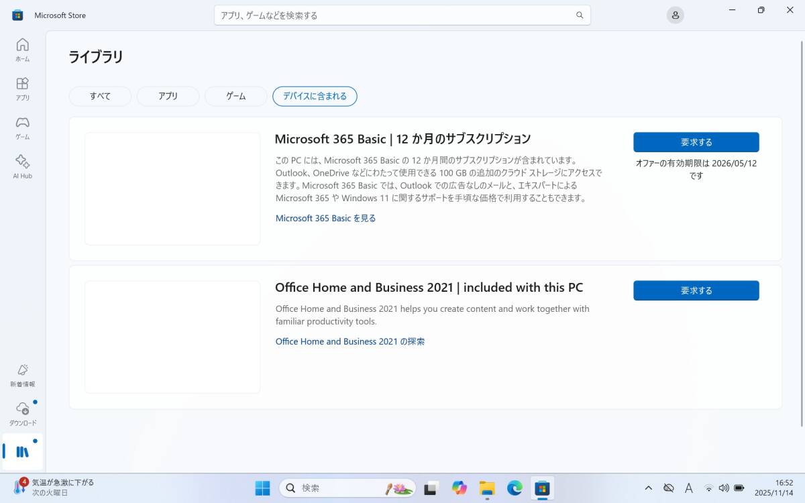Open File Explorer from the taskbar
805x503 pixels.
pyautogui.click(x=486, y=488)
